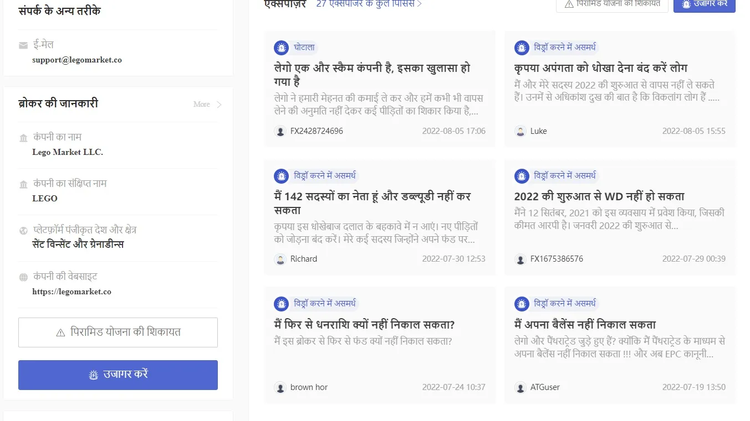Open the avatar of user FX2428724696

[x=280, y=131]
